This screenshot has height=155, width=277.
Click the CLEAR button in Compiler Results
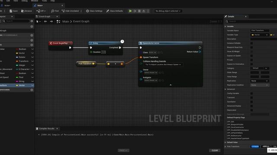215,150
